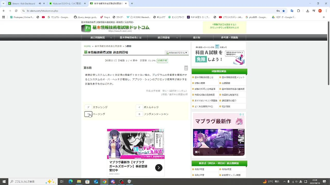Open the mitarasi12さん user dropdown
330x185 pixels.
coord(177,53)
